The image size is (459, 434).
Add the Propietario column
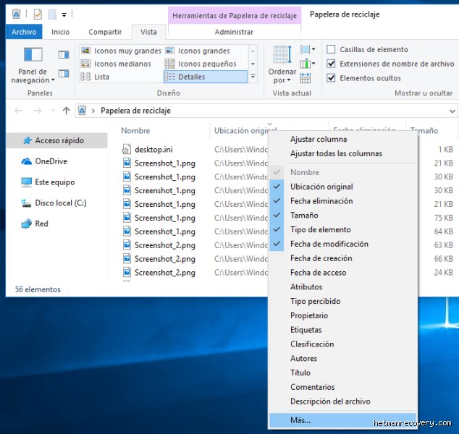[x=342, y=315]
